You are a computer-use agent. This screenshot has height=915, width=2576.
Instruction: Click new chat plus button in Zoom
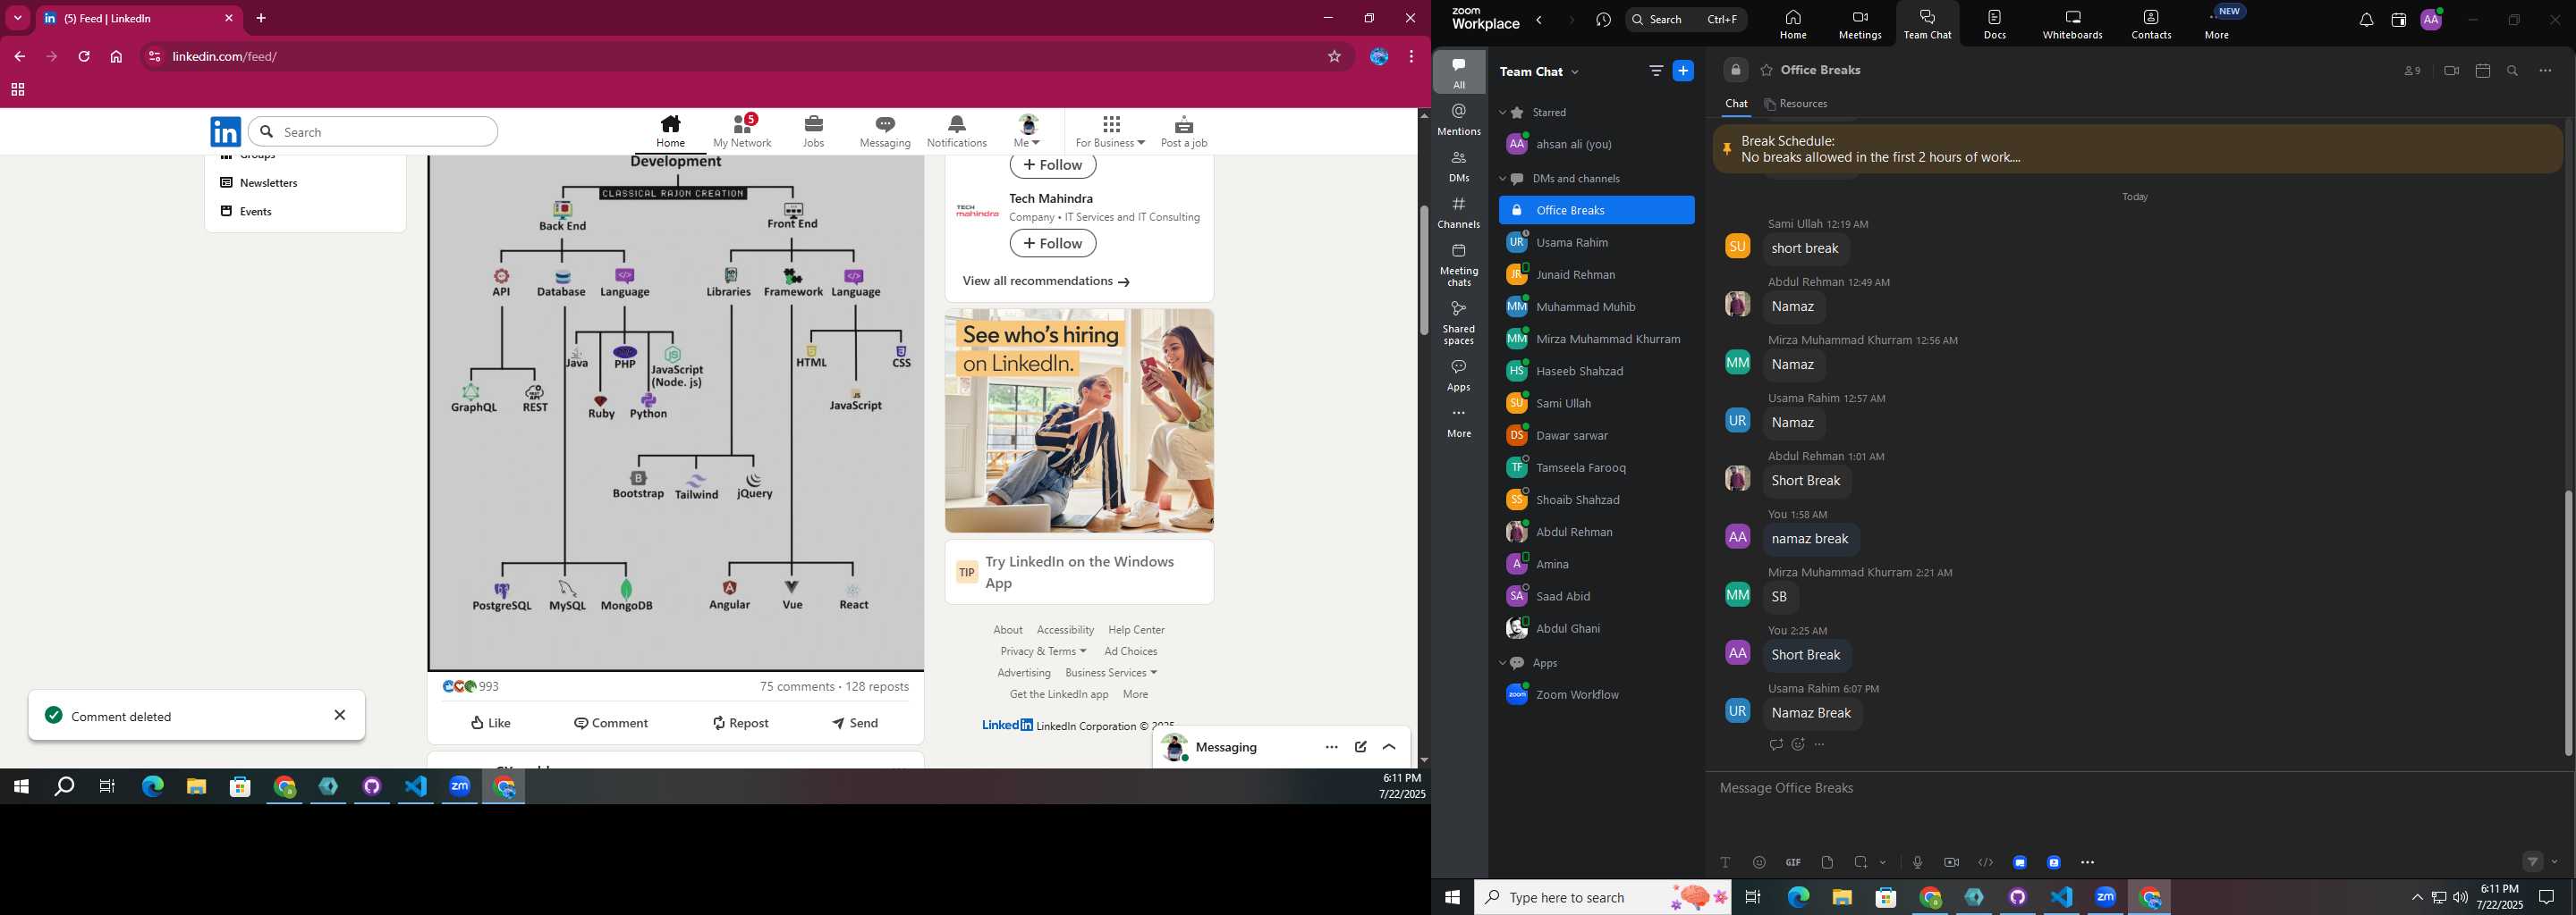(x=1683, y=71)
